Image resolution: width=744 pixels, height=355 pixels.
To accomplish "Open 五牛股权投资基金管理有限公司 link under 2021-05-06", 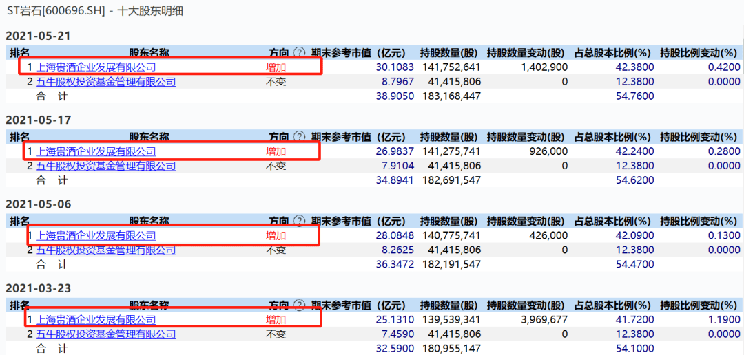I will tap(106, 249).
